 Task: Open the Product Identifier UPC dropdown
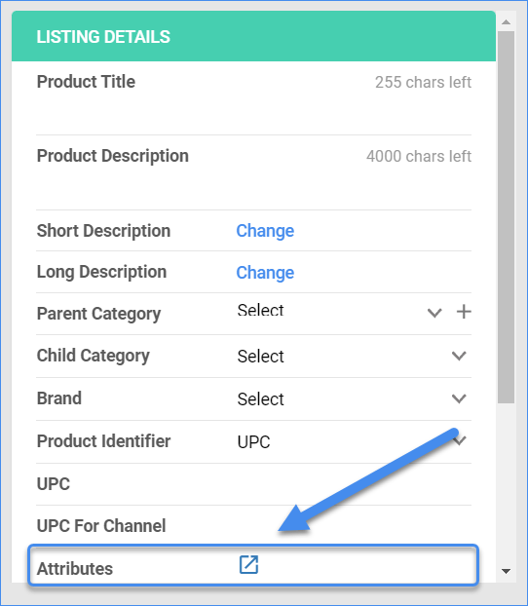tap(352, 441)
